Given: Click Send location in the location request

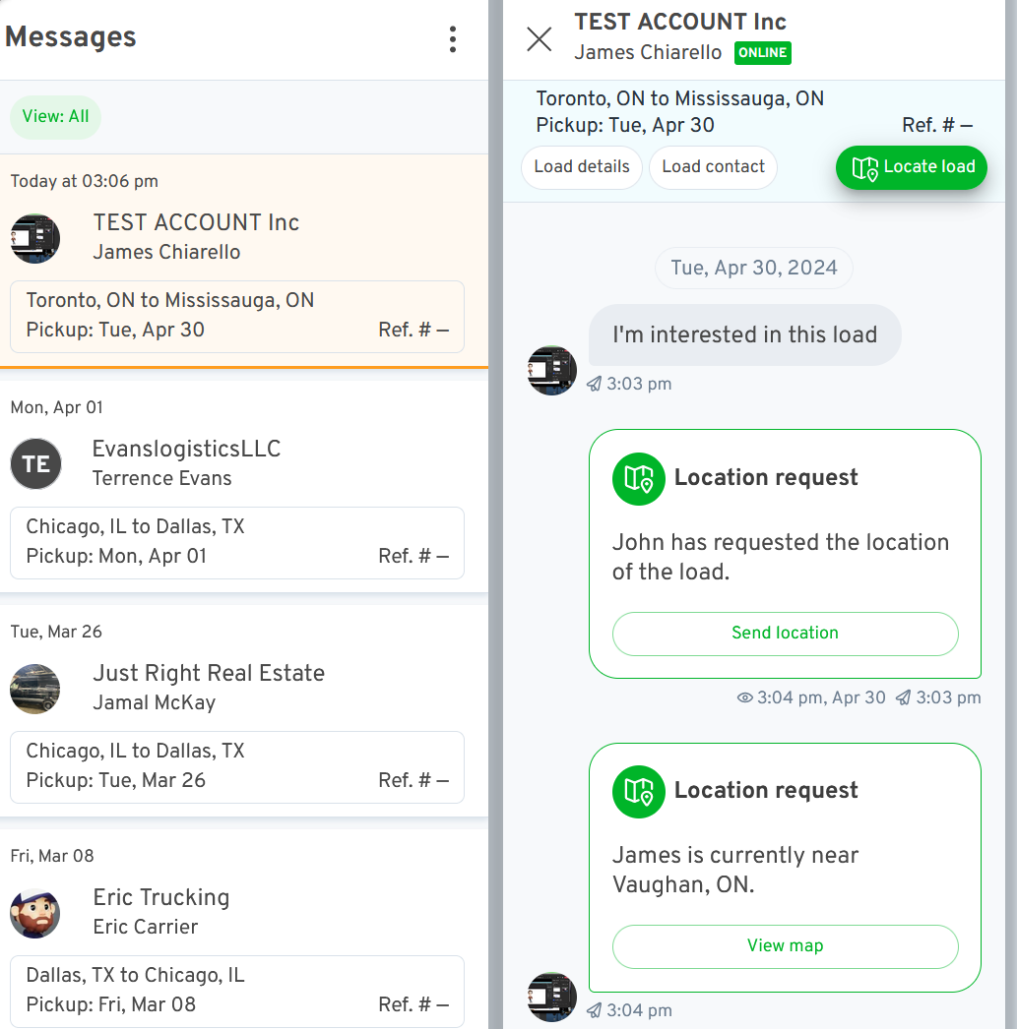Looking at the screenshot, I should 786,634.
